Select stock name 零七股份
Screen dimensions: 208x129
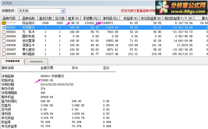click(x=28, y=50)
